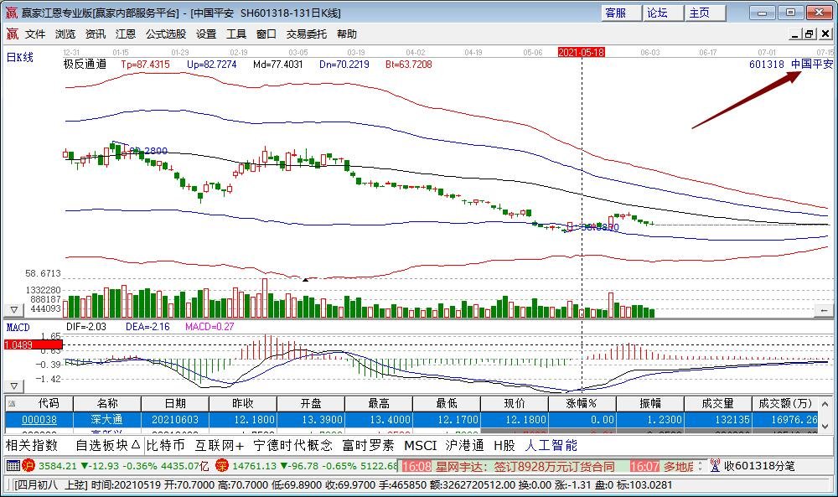Click the table scrollbar down arrow

[825, 426]
